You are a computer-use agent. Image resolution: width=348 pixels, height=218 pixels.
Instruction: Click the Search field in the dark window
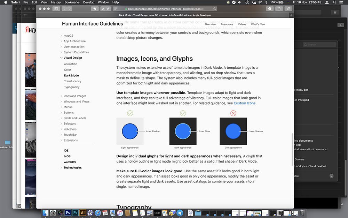click(319, 45)
